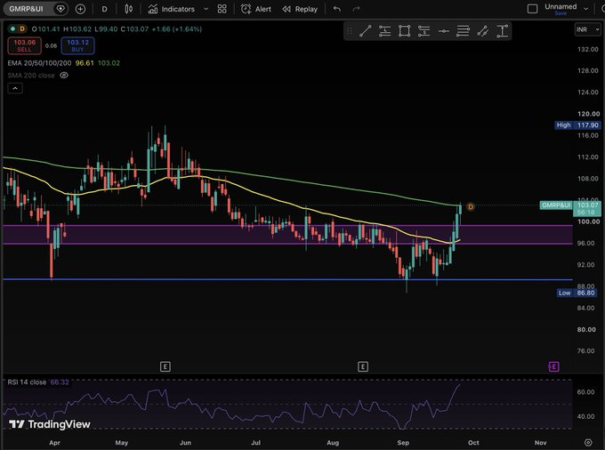
Task: Click the green EMA value 103.02
Action: [x=109, y=63]
